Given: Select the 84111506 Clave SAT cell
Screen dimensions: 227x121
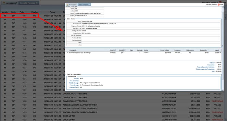Looking at the screenshot, I should point(113,53).
